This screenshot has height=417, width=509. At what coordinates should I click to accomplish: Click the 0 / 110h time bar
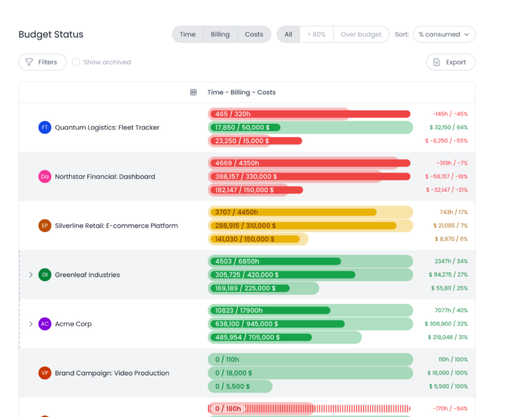click(310, 360)
